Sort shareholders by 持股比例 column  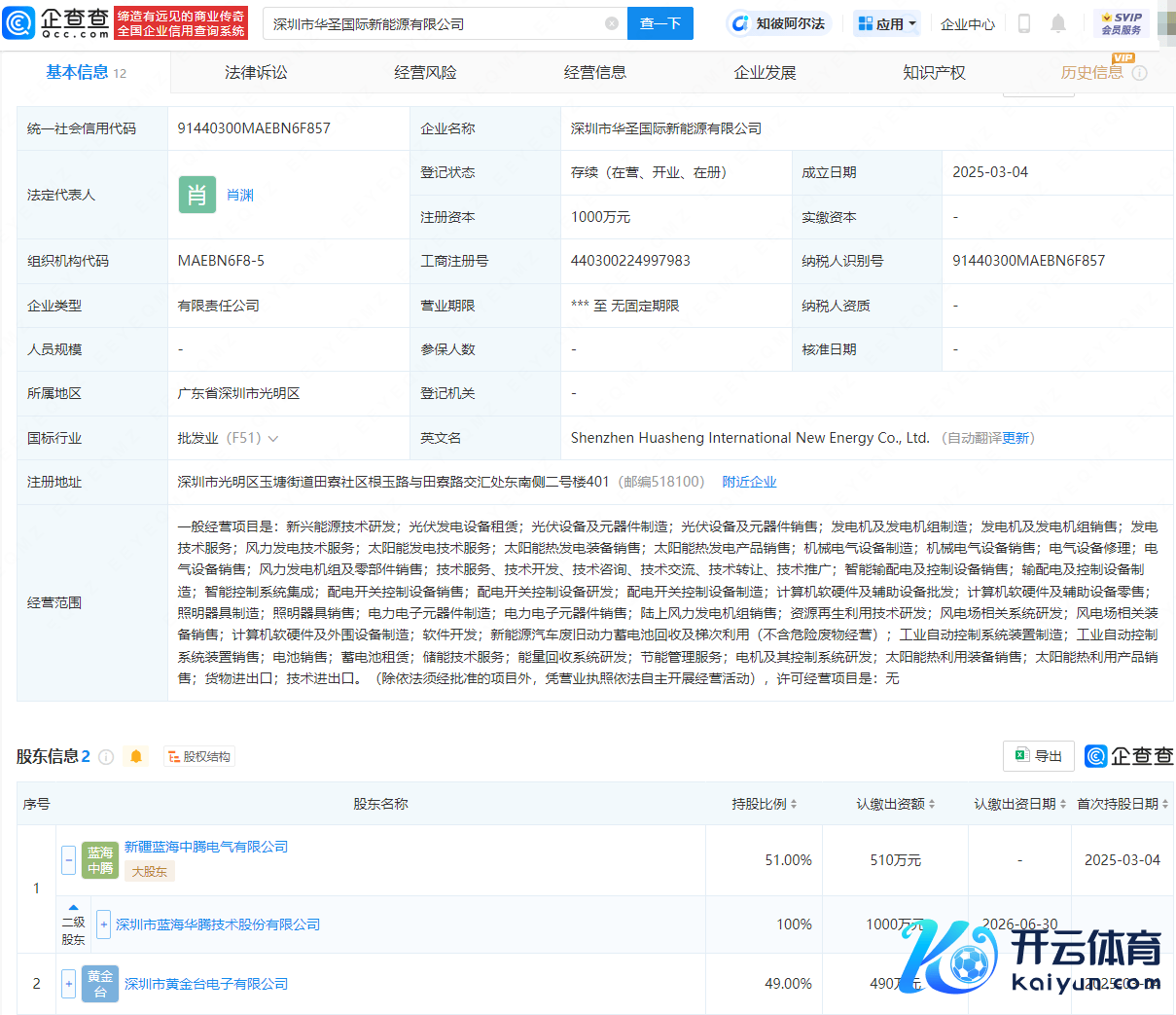pyautogui.click(x=765, y=804)
